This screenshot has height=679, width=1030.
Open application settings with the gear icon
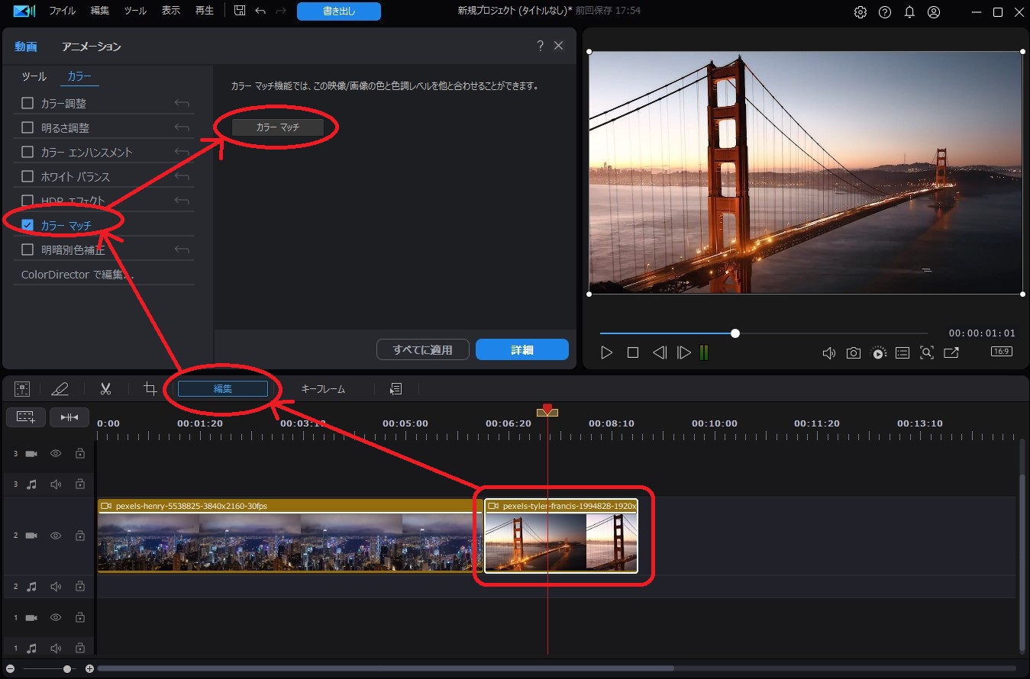point(860,11)
